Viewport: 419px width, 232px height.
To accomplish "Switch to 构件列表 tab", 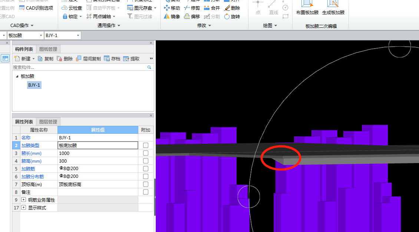I will (x=24, y=49).
